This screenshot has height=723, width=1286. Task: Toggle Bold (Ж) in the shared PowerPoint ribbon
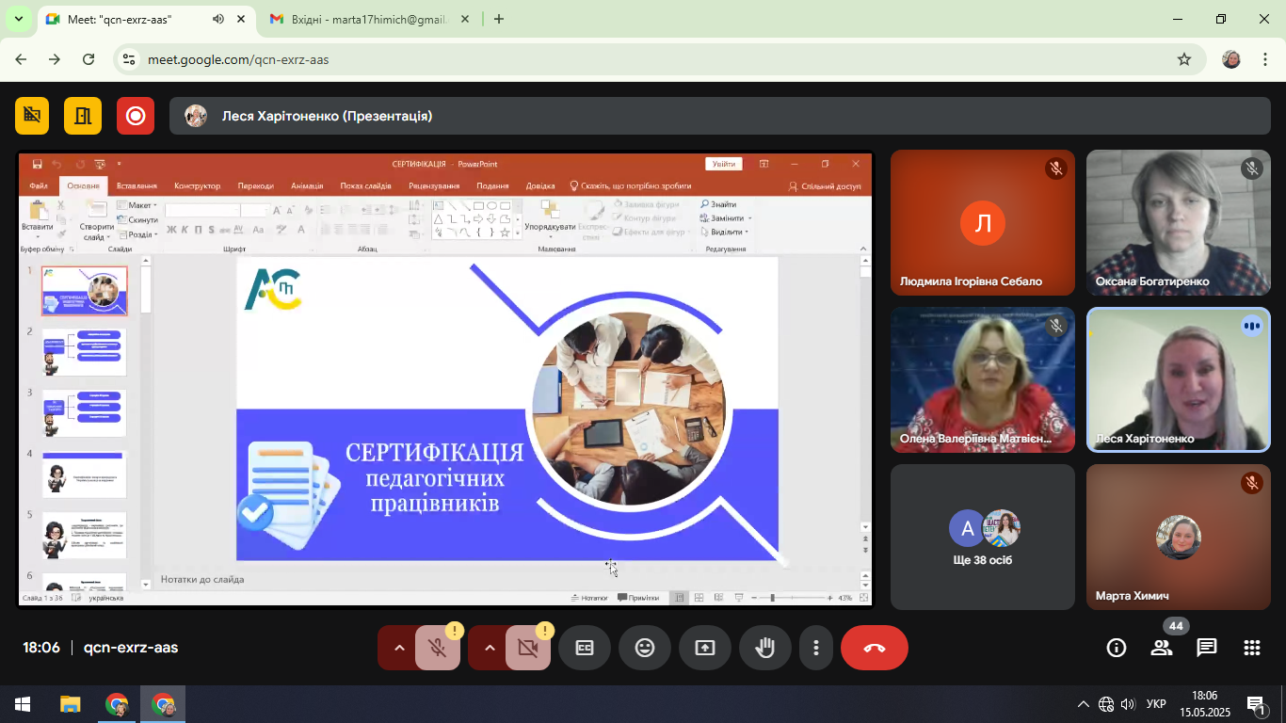[171, 230]
